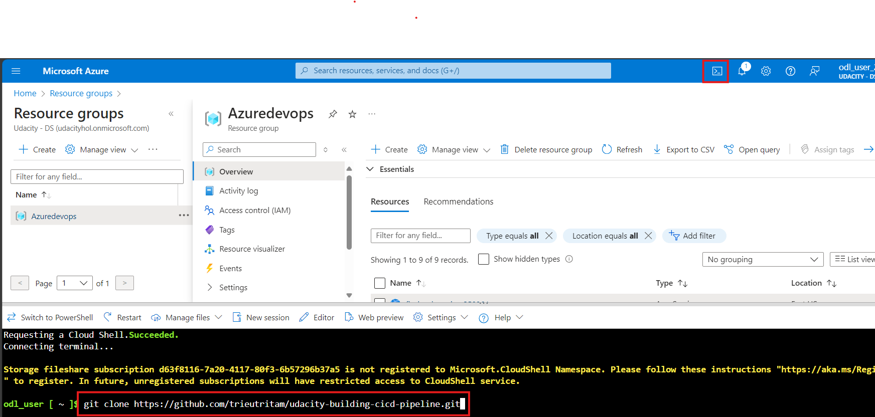Open Cloud Shell Settings dropdown

tap(441, 317)
